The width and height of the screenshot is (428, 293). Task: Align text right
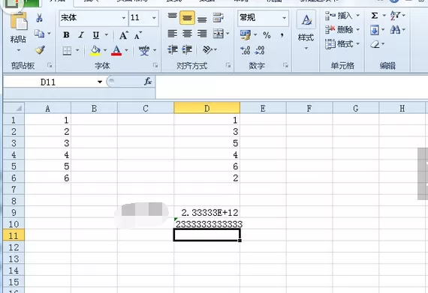202,34
